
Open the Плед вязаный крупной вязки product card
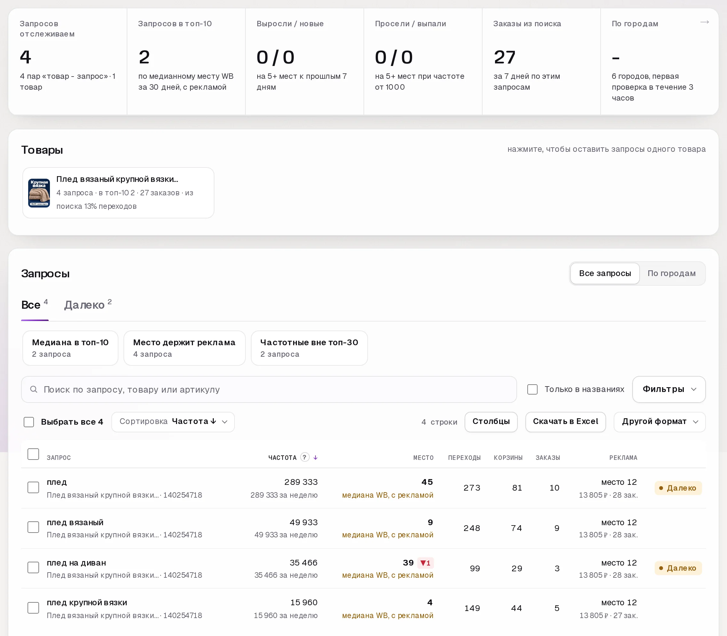point(118,193)
